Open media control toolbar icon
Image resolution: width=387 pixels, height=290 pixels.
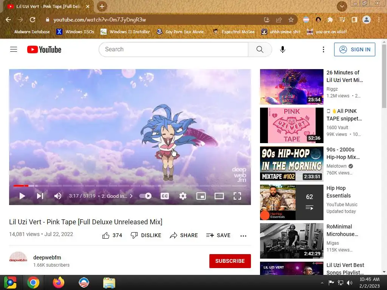(x=342, y=20)
